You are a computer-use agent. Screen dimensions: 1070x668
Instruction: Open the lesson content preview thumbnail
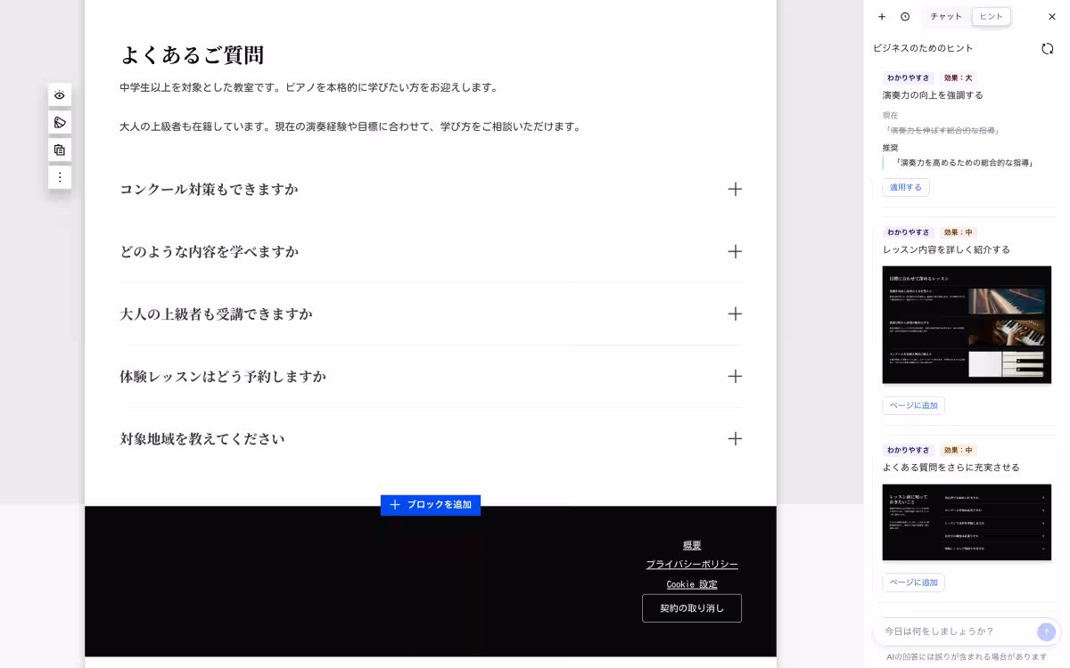tap(967, 325)
